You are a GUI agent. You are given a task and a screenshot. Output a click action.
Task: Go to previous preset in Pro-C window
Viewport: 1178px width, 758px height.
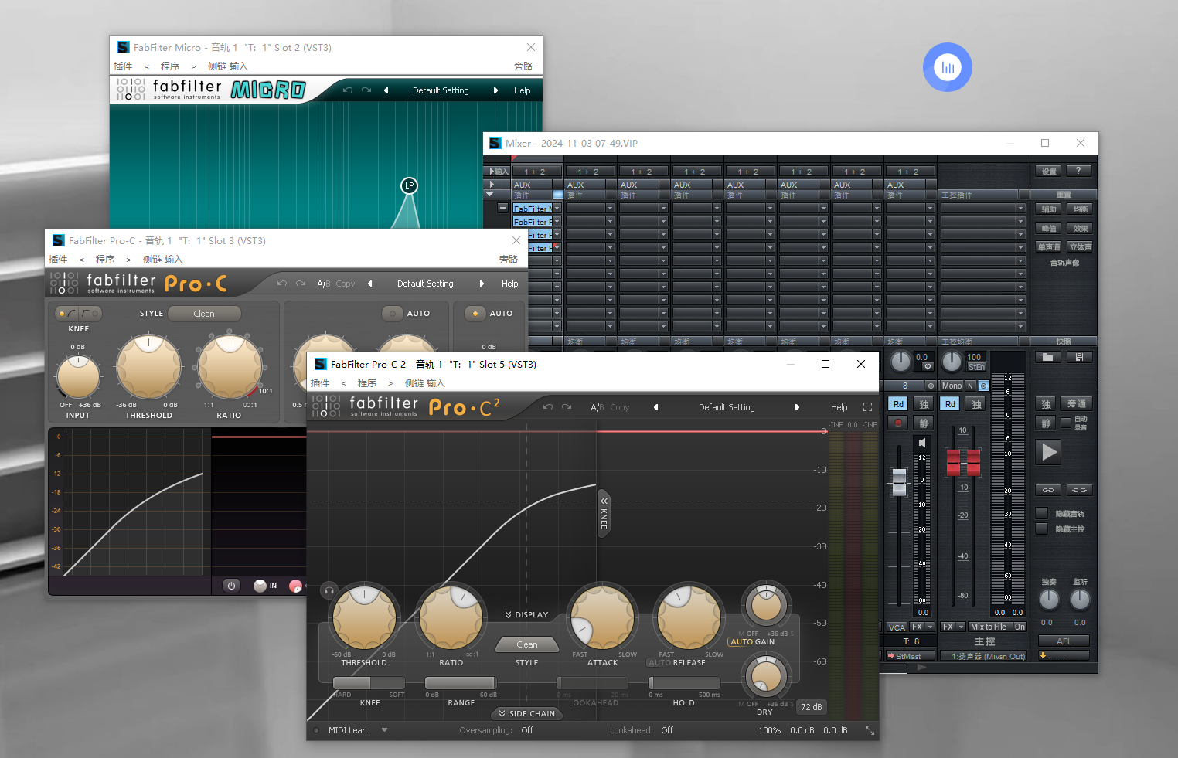369,284
